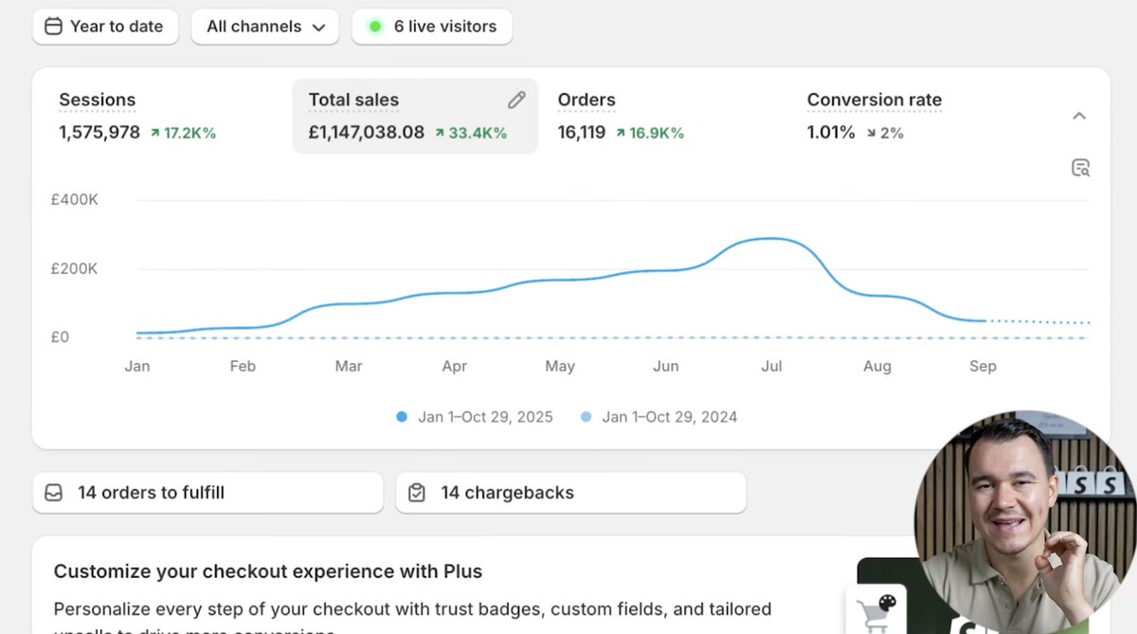Select the Total sales metric card
1137x634 pixels.
415,116
